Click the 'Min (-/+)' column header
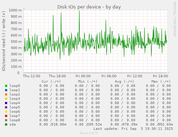This screenshot has width=178, height=137. point(88,82)
